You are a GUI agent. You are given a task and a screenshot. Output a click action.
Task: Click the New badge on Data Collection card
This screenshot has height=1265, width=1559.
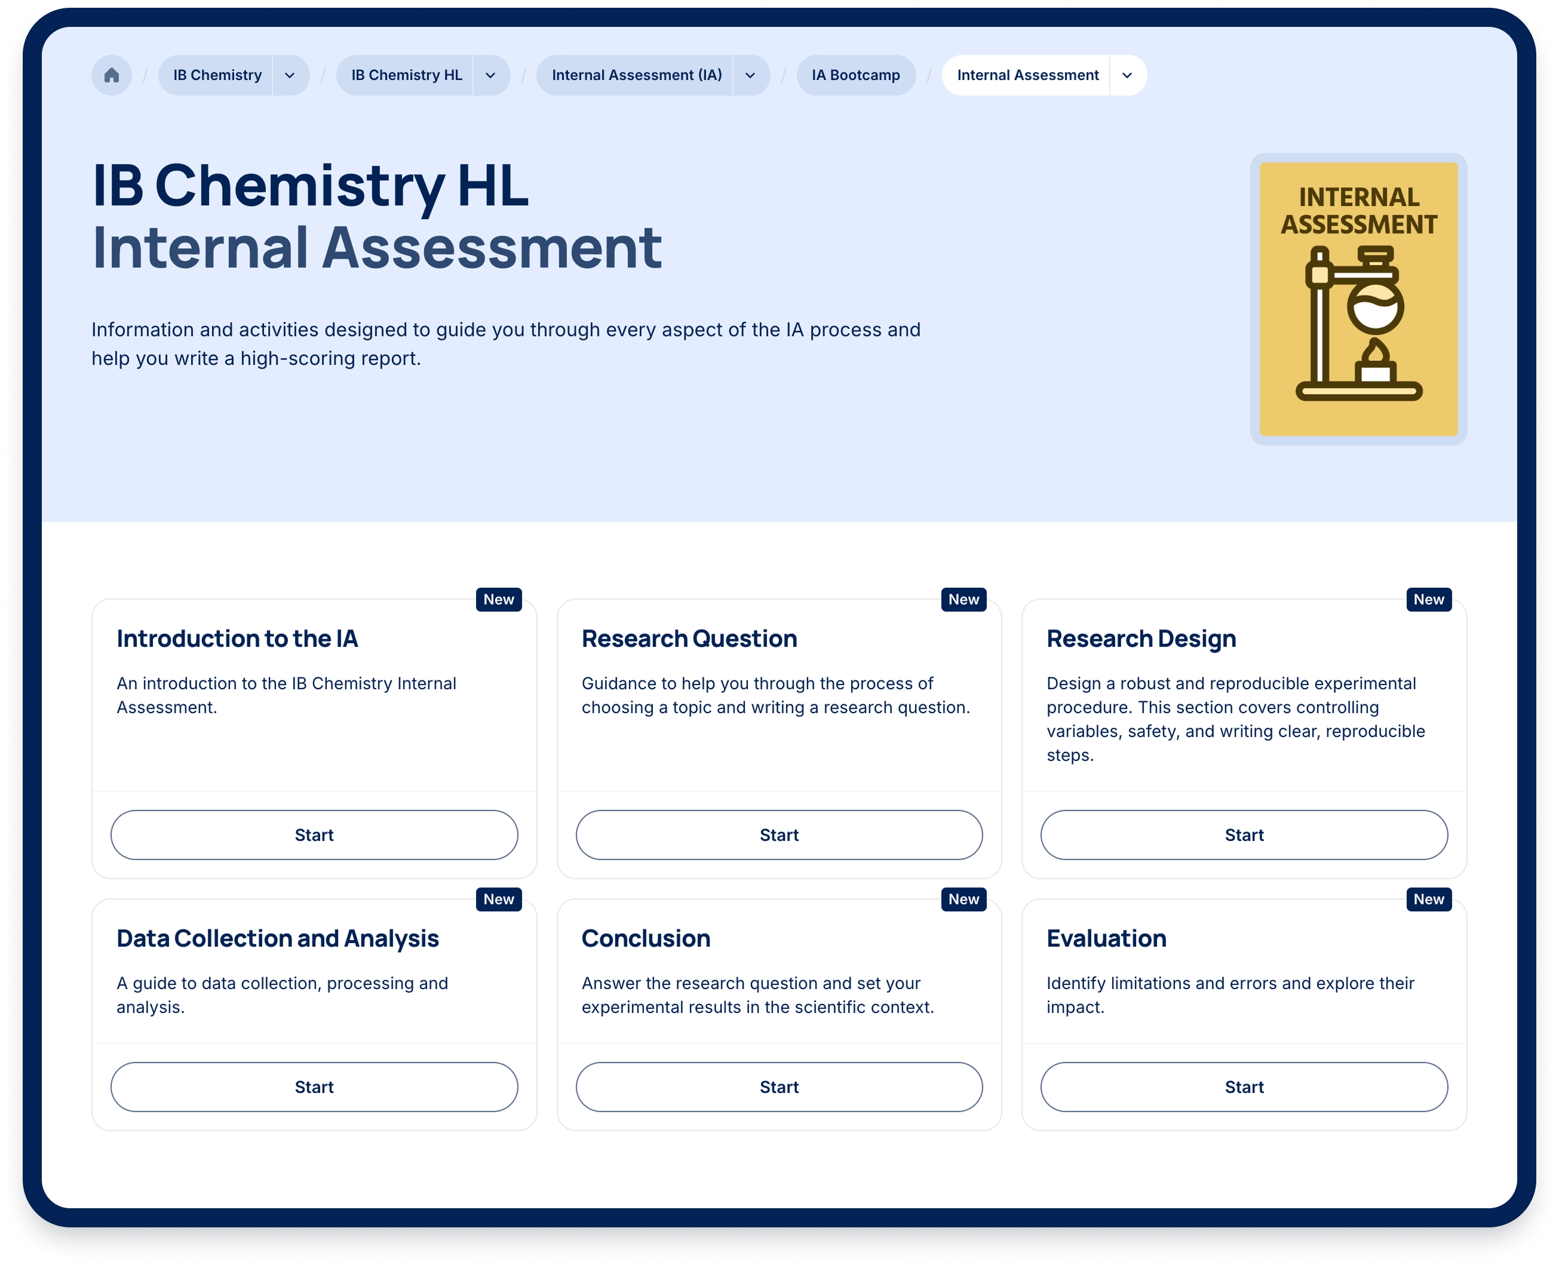coord(499,899)
